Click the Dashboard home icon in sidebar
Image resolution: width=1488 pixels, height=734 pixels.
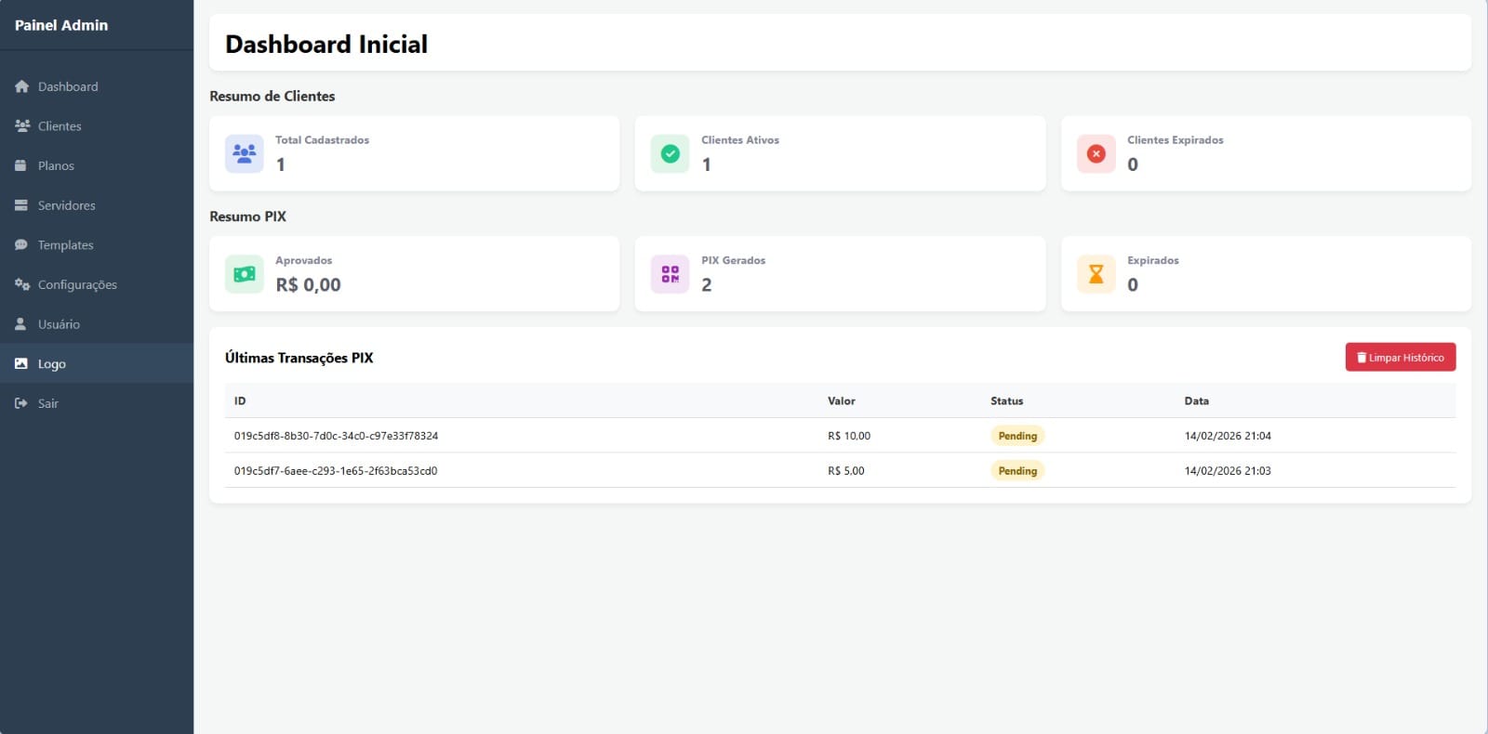(x=21, y=86)
